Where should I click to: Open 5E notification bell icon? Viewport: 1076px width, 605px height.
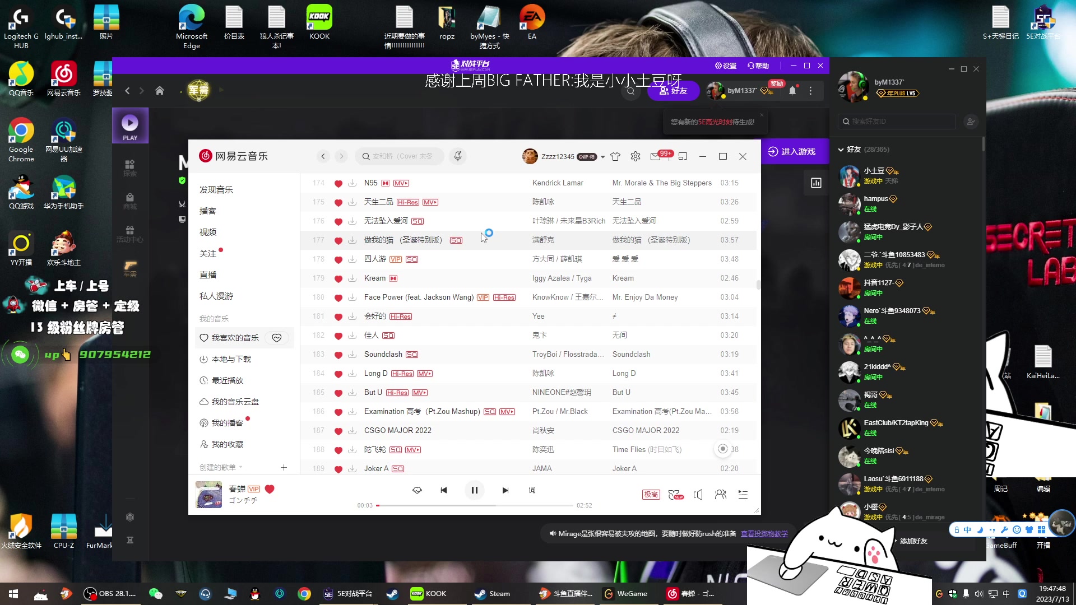tap(792, 91)
